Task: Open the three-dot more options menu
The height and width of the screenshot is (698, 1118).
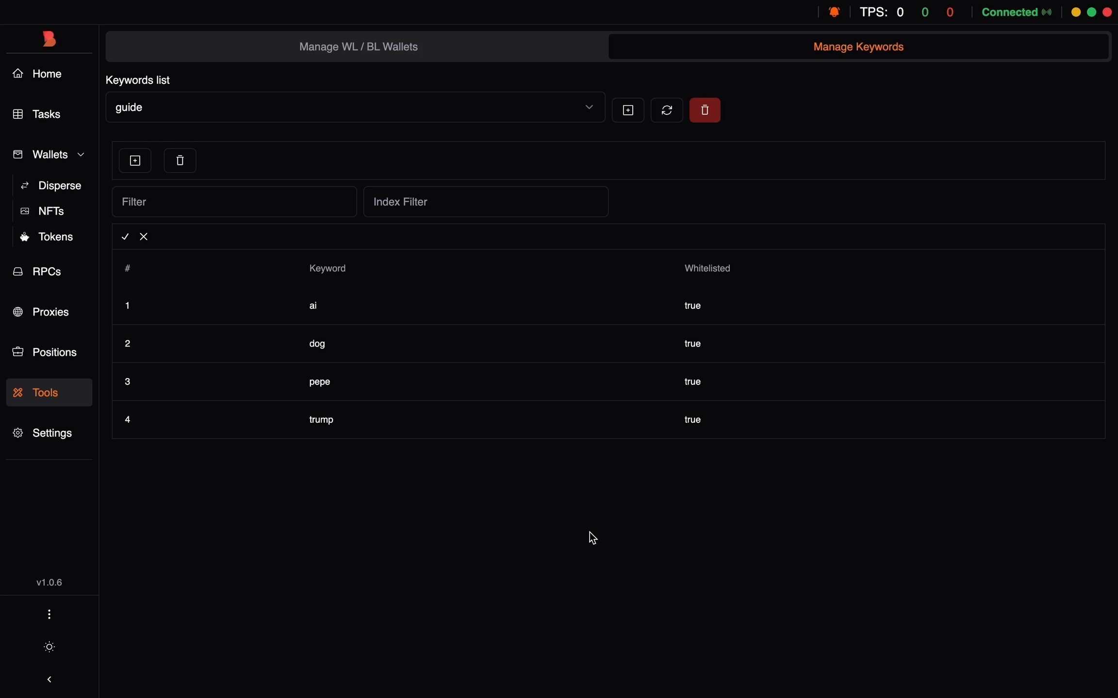Action: [49, 614]
